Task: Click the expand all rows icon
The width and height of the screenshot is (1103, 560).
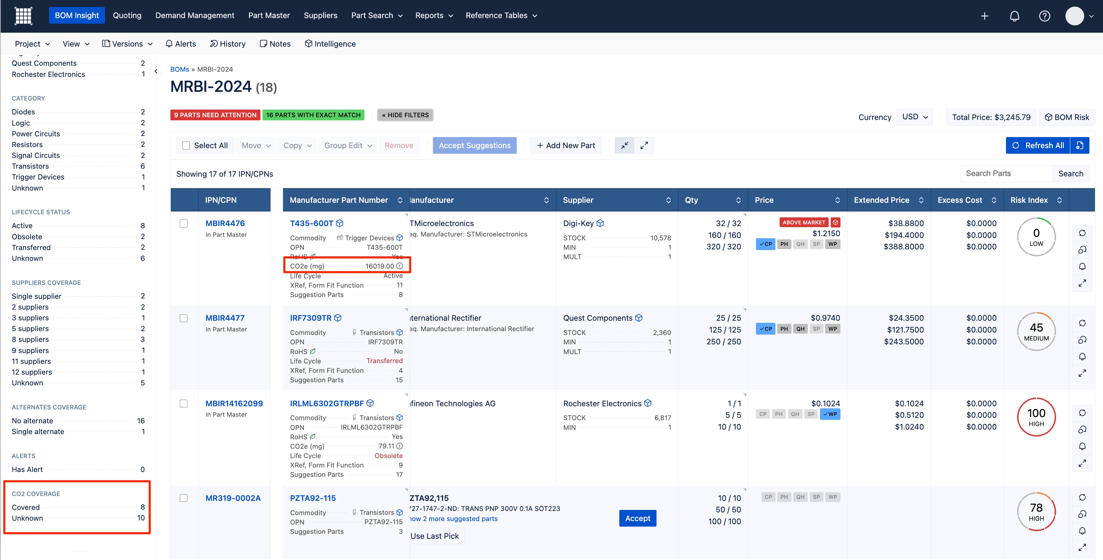Action: [x=644, y=145]
